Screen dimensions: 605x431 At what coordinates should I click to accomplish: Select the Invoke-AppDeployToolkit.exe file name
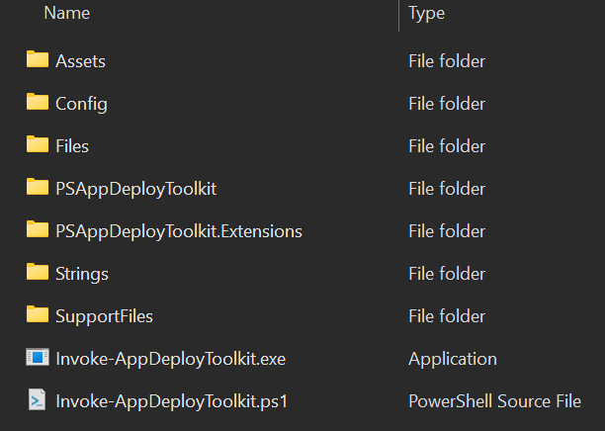click(171, 359)
